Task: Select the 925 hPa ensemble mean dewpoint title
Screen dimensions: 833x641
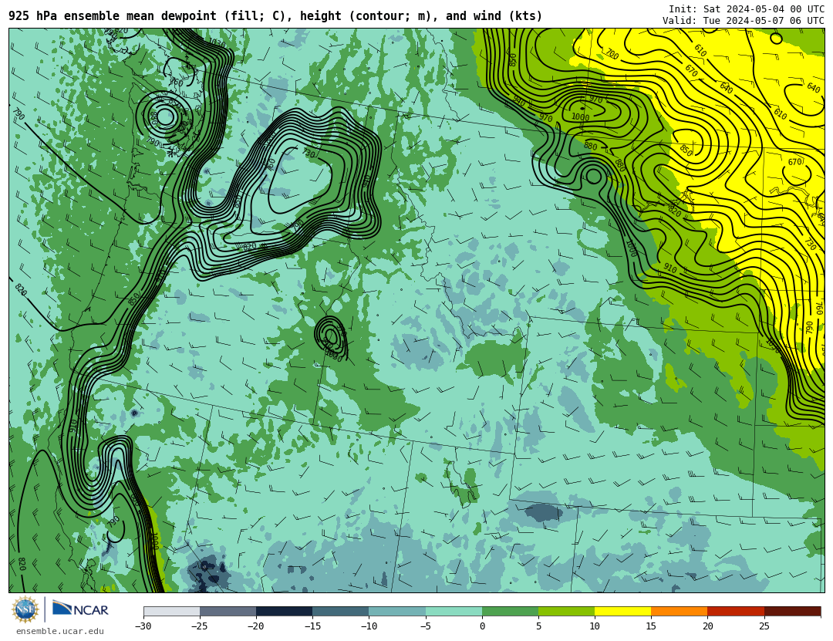Action: coord(275,16)
